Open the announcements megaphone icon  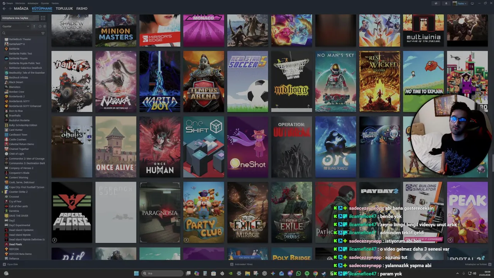(436, 3)
